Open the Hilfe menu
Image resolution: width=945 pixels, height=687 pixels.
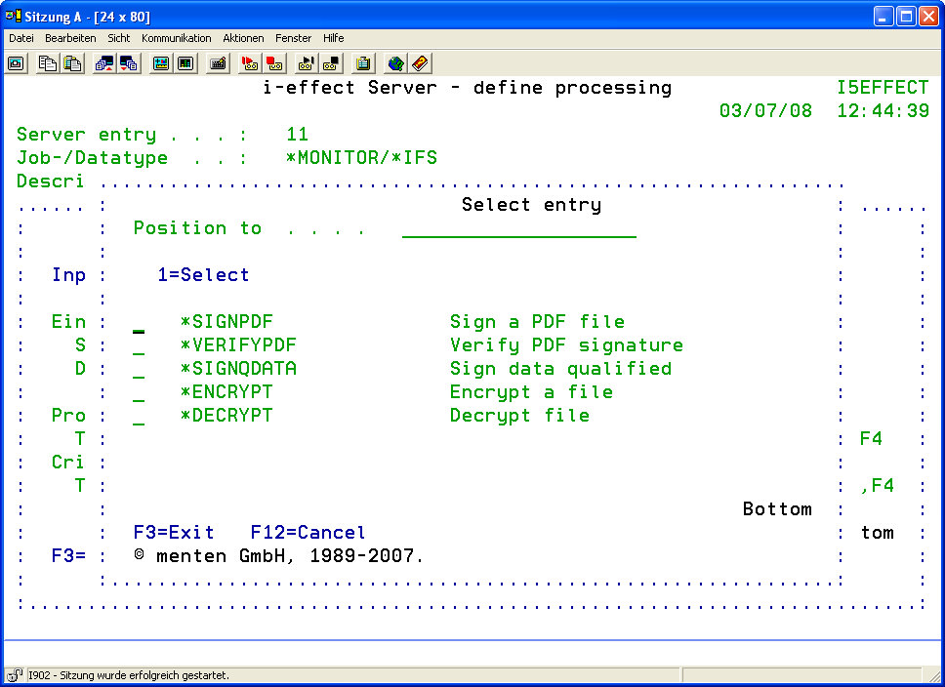[x=333, y=38]
